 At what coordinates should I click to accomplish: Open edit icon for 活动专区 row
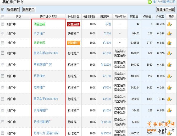169,43
